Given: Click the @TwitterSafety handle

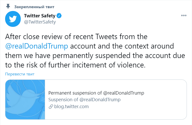Looking at the screenshot, I should click(x=40, y=22).
